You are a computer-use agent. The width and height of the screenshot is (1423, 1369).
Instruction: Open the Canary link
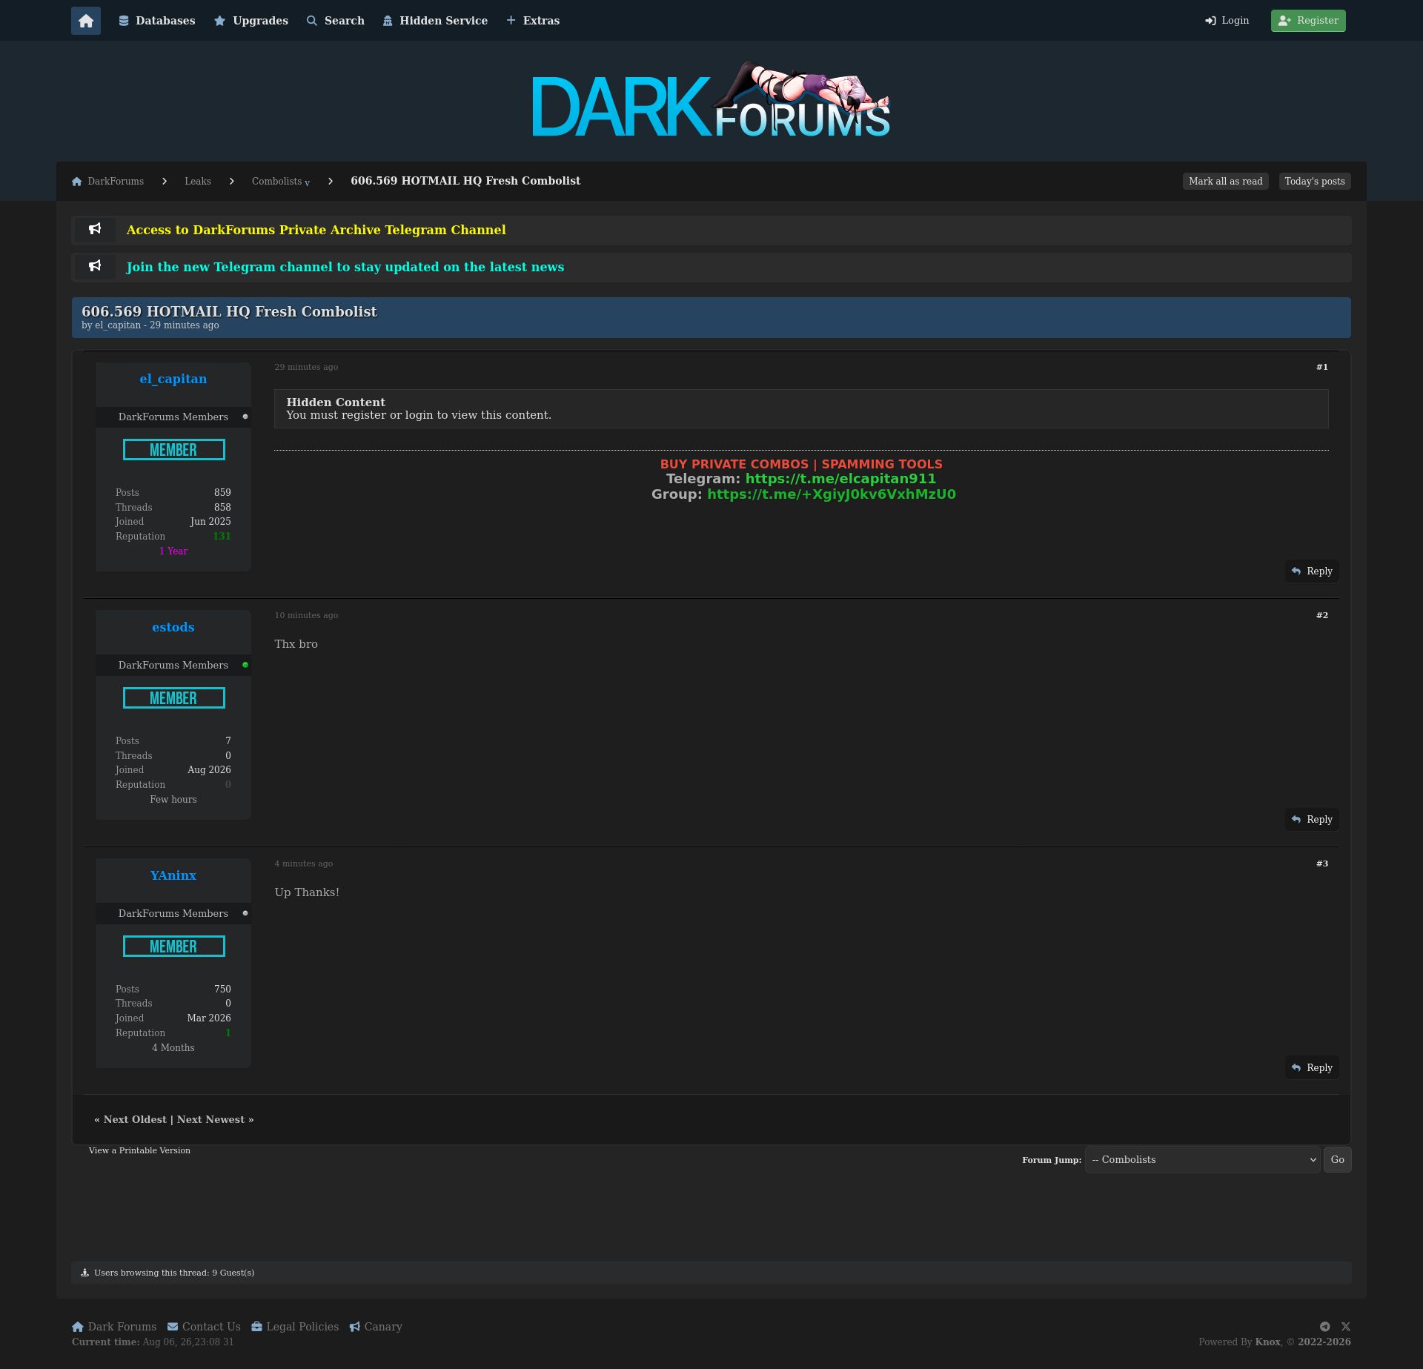pos(376,1327)
